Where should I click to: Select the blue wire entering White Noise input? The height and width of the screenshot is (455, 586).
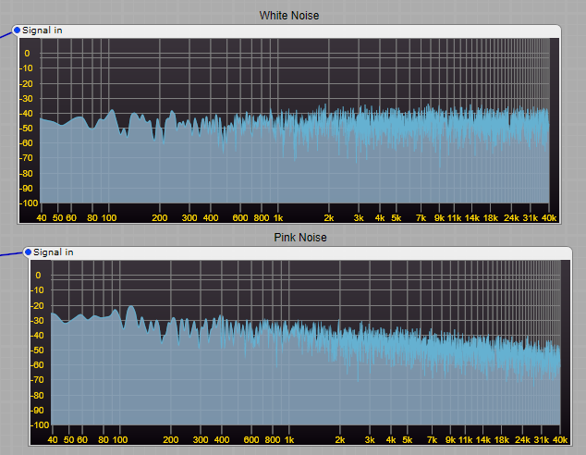click(x=6, y=37)
